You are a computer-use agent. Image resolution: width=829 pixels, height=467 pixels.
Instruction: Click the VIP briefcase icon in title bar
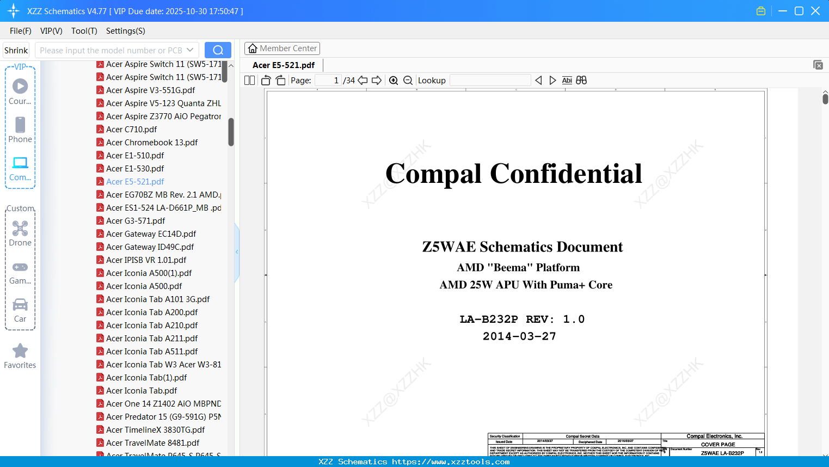(761, 11)
